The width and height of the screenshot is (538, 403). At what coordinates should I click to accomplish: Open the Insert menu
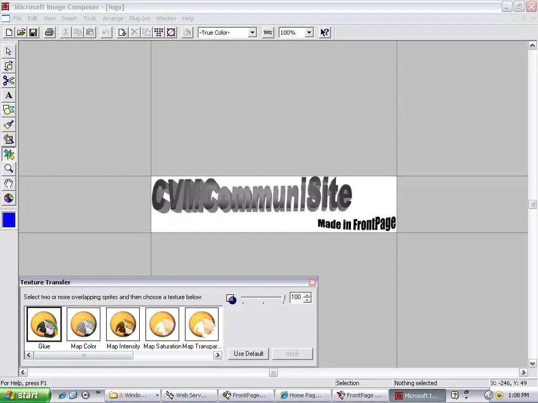point(69,18)
